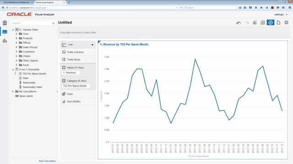The width and height of the screenshot is (293, 164).
Task: Select the State tree item
Action: point(26,78)
